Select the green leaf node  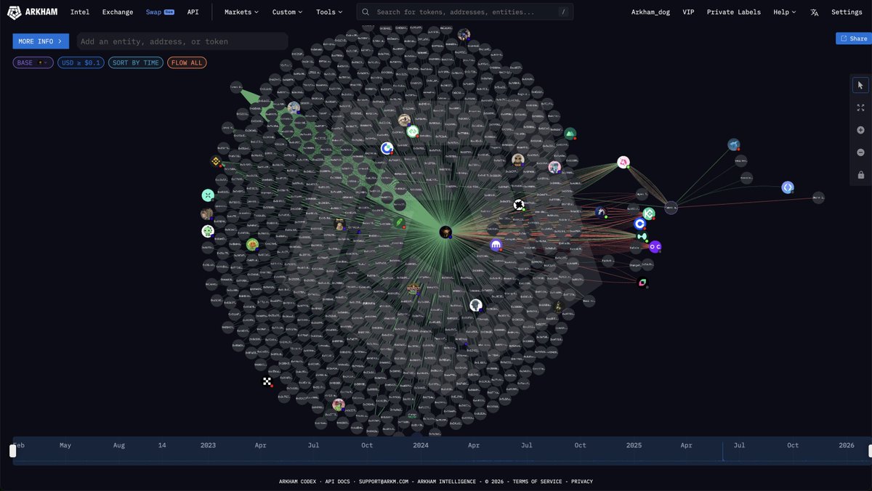coord(400,223)
